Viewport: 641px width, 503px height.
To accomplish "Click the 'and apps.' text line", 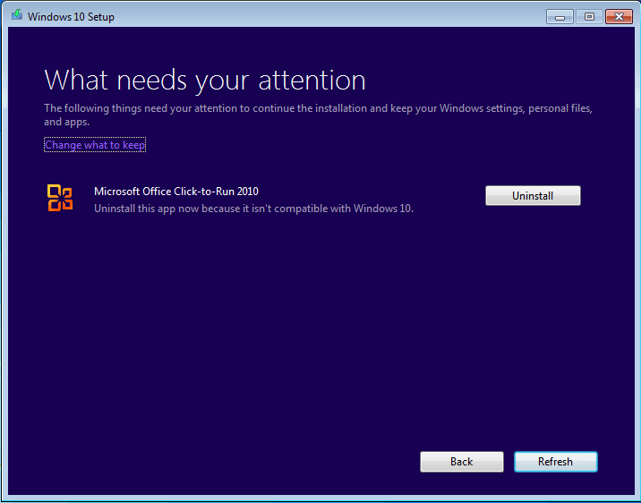I will click(66, 122).
